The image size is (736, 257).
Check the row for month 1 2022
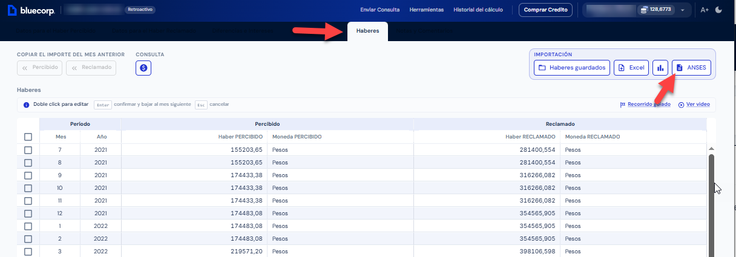point(28,226)
